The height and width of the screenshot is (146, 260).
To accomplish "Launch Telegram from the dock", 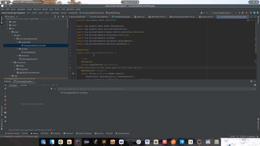I will click(182, 142).
